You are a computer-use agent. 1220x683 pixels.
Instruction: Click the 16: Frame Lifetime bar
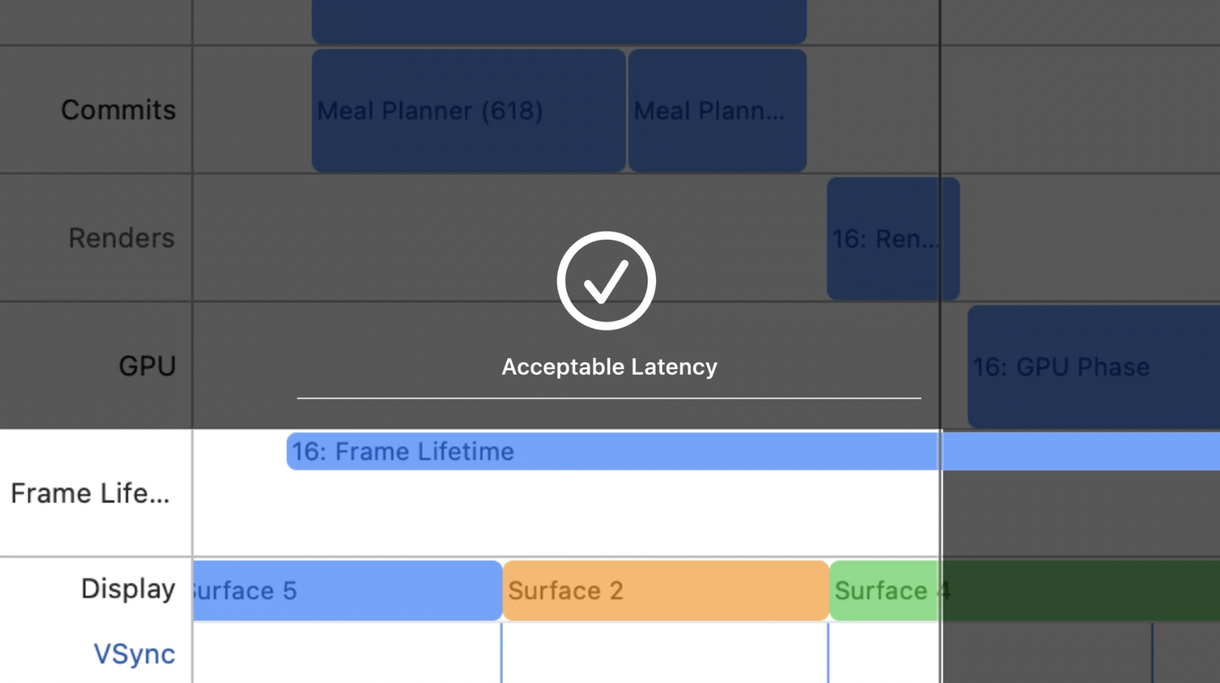pyautogui.click(x=753, y=452)
